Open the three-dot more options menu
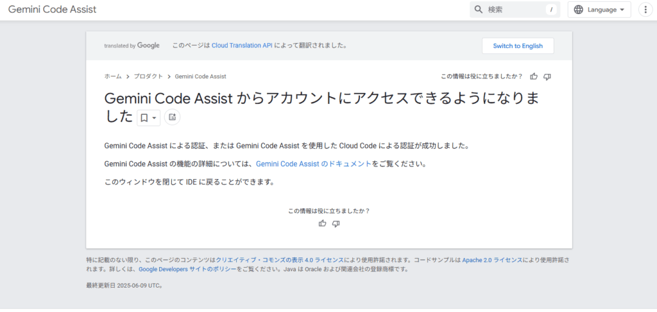The image size is (657, 312). (x=645, y=10)
